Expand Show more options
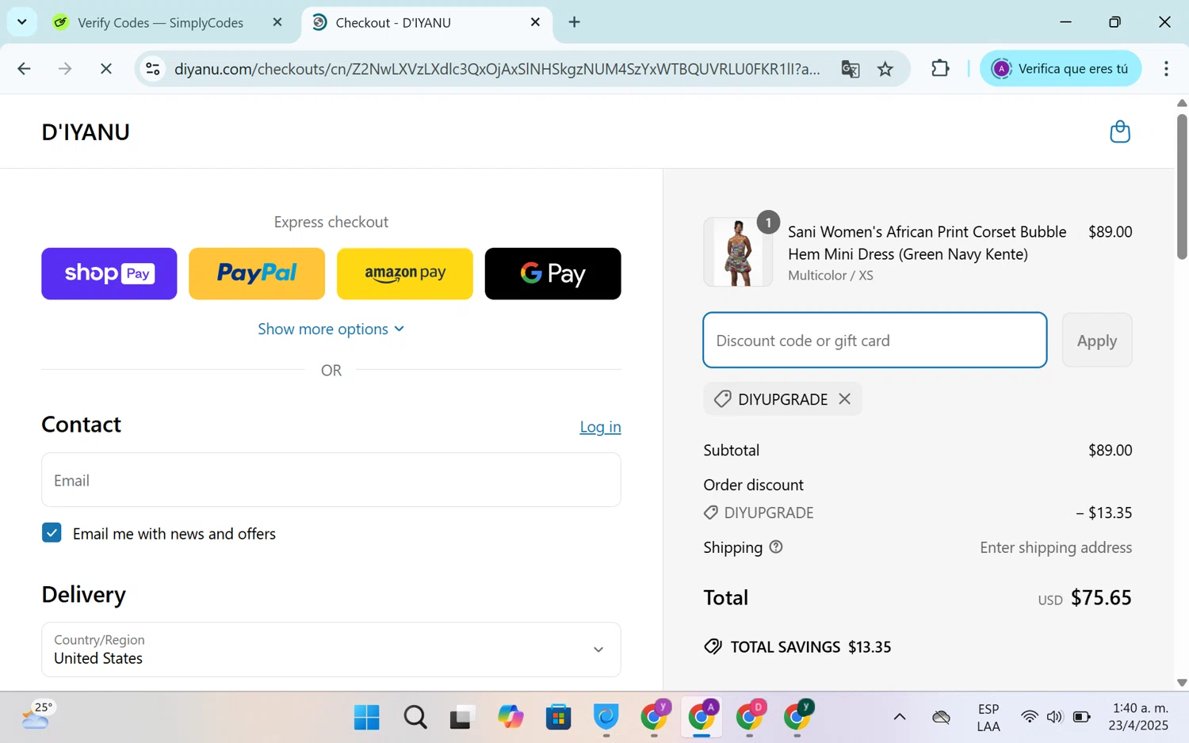 coord(331,329)
